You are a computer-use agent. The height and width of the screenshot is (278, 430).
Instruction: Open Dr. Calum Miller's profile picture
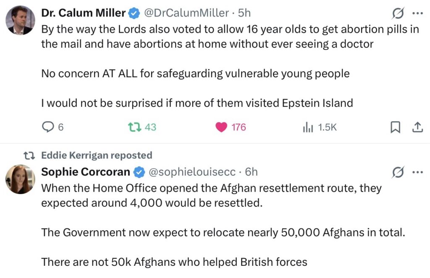pyautogui.click(x=20, y=20)
